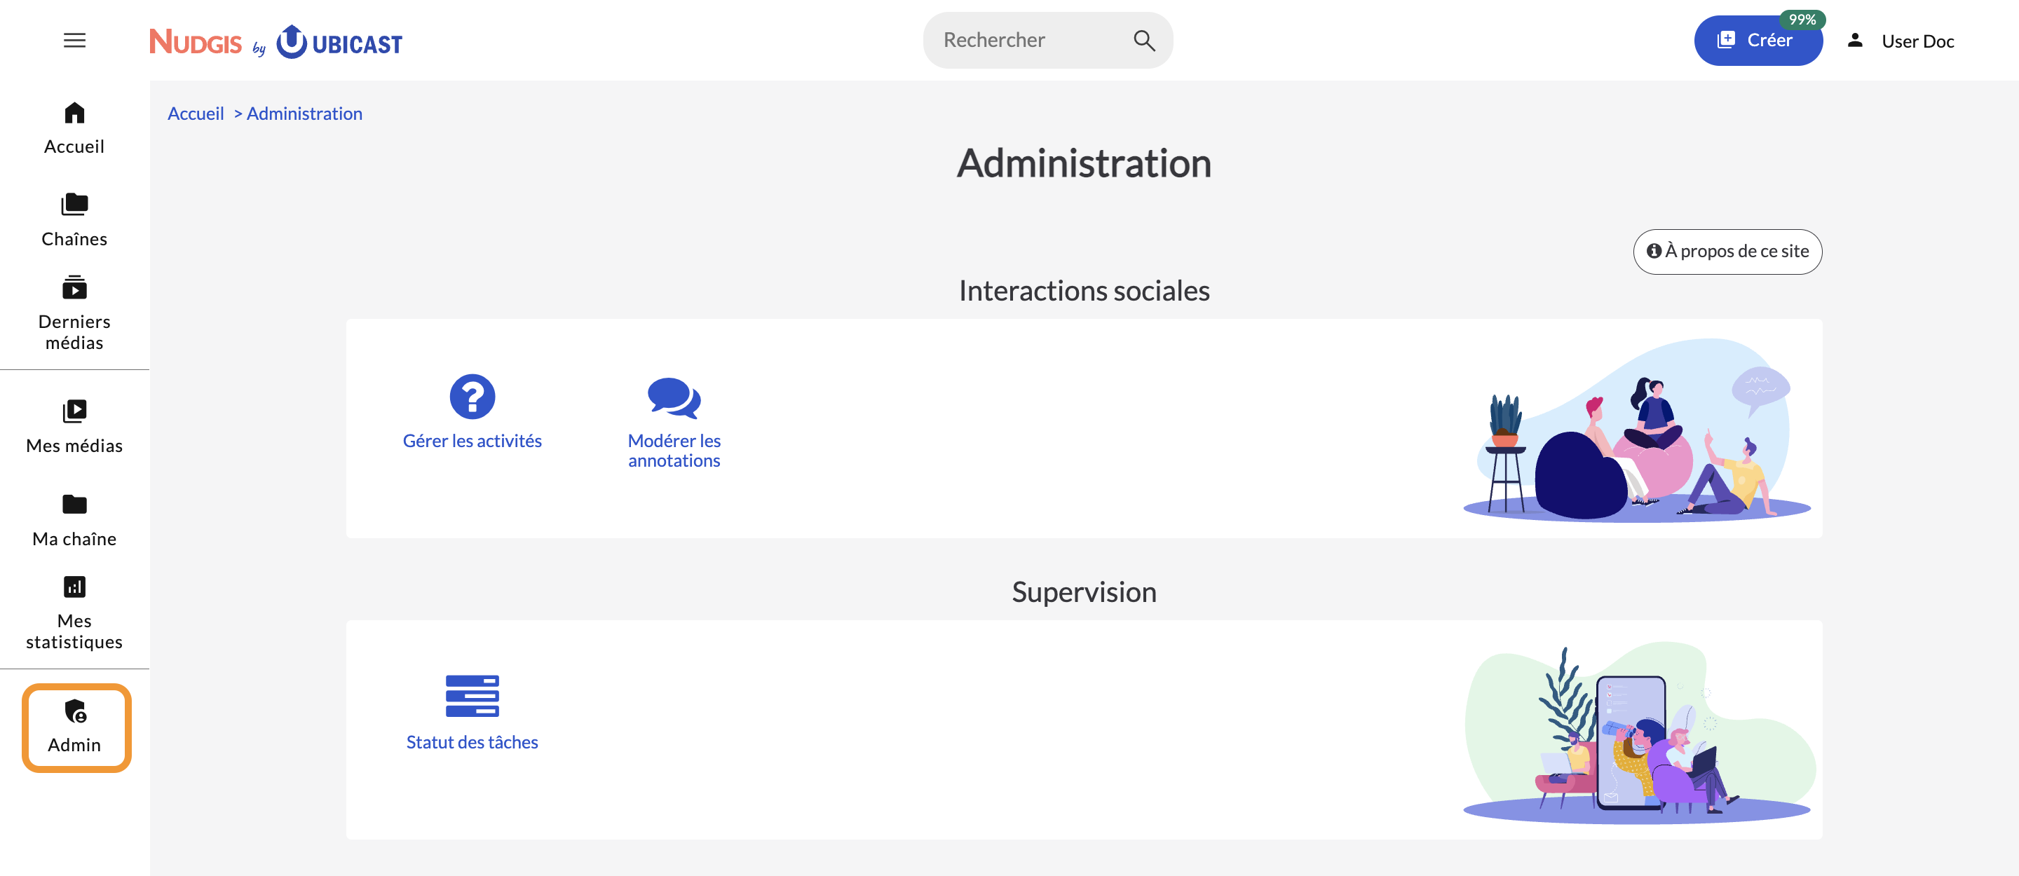Open the Statut des tâches link text
The height and width of the screenshot is (876, 2019).
tap(472, 742)
